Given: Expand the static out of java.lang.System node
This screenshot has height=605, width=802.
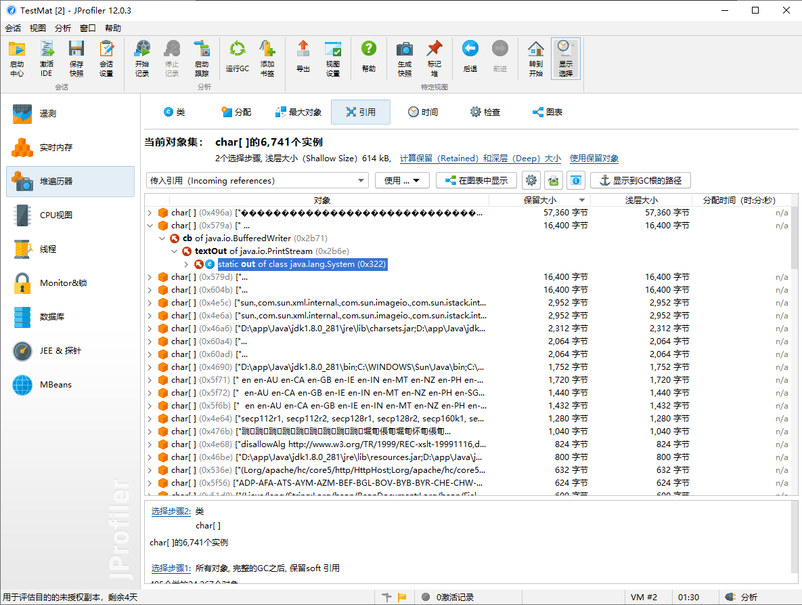Looking at the screenshot, I should [186, 264].
